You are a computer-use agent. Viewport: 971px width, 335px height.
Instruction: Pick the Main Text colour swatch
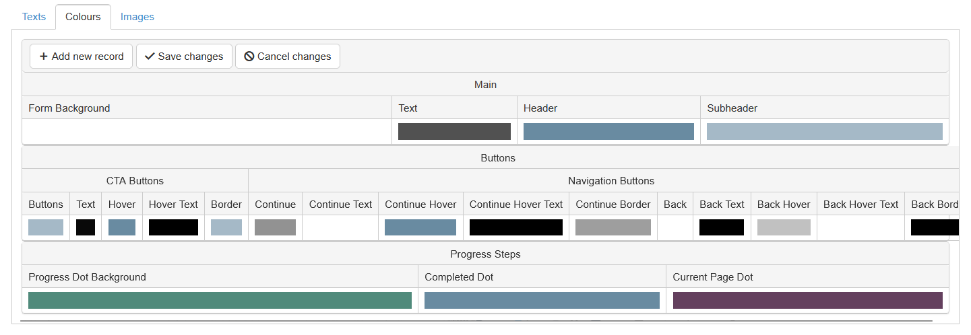click(x=454, y=132)
